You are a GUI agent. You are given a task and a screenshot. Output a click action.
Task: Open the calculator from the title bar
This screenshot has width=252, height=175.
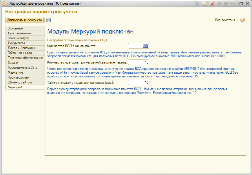(205, 3)
